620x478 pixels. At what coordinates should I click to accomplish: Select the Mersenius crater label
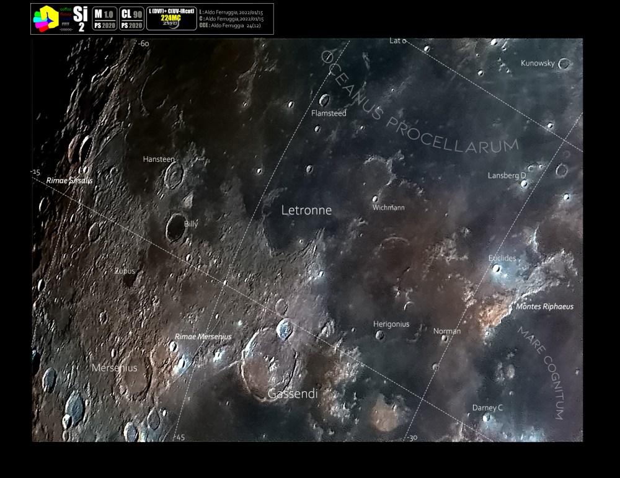click(114, 368)
